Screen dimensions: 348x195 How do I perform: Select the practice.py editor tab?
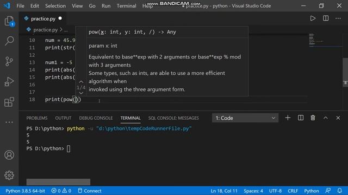pos(42,18)
